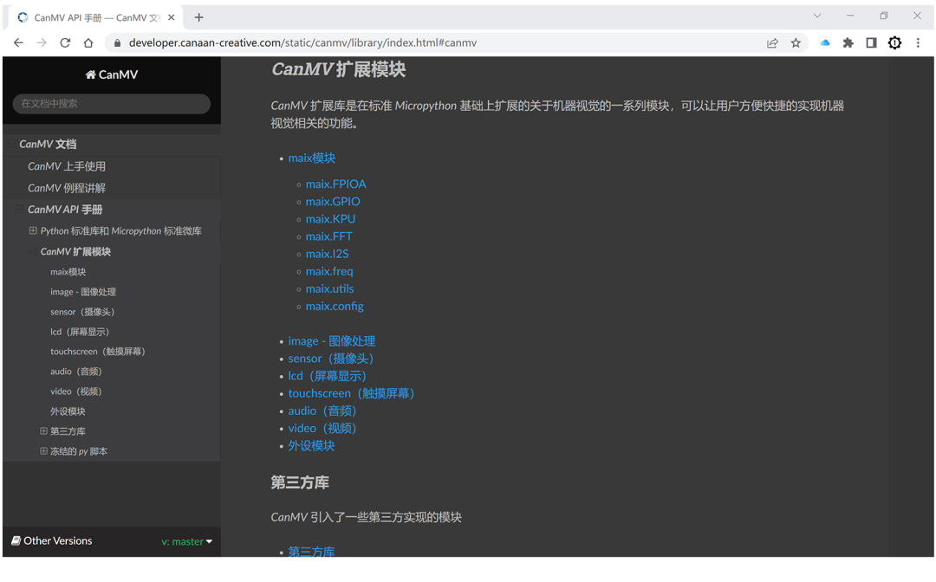Open maix.FFT link
This screenshot has height=582, width=936.
click(329, 236)
